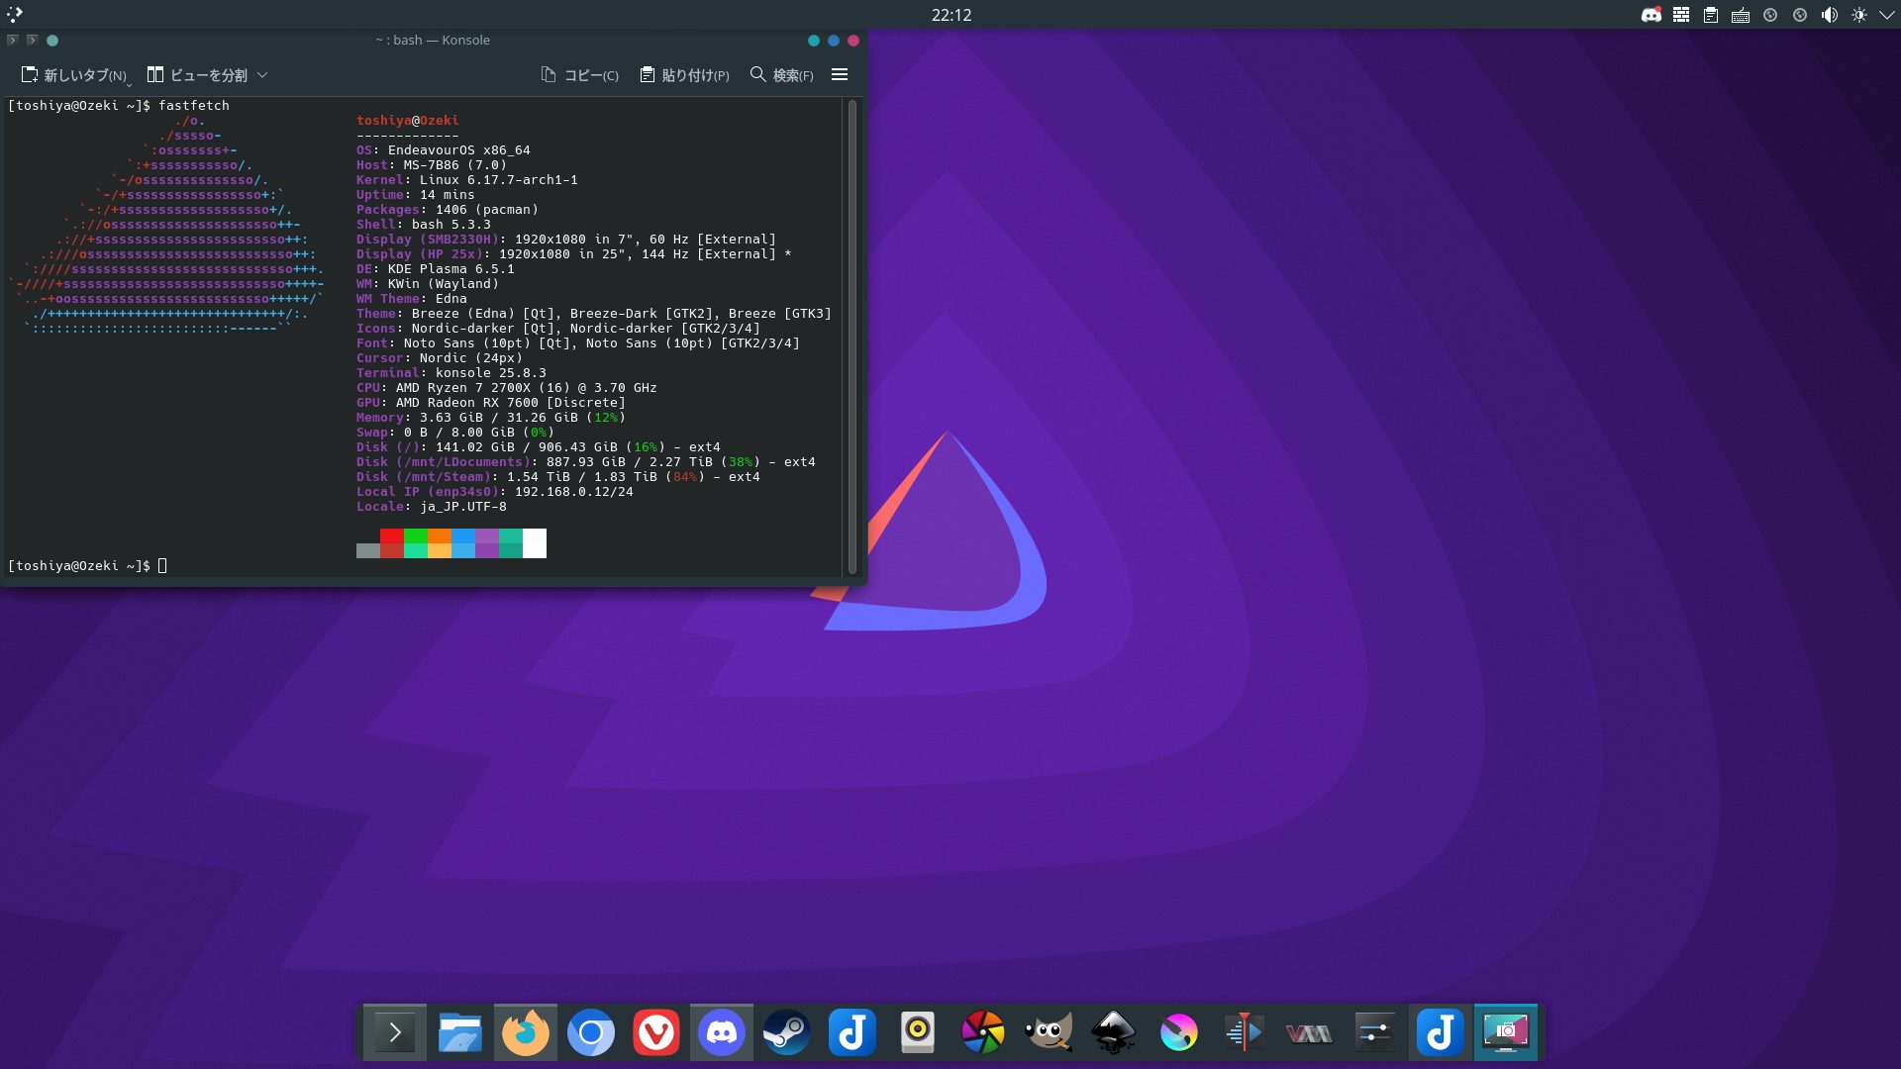1901x1069 pixels.
Task: Click the Konsole vertical scrollbar
Action: (x=852, y=337)
